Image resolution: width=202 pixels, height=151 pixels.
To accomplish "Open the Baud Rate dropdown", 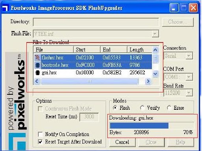I will pyautogui.click(x=189, y=93).
